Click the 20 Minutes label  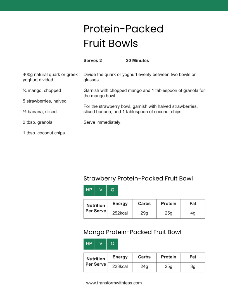pyautogui.click(x=137, y=61)
